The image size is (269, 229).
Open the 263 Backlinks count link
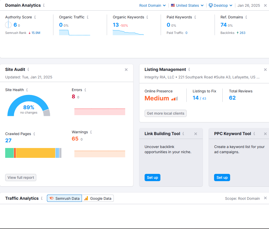[242, 33]
